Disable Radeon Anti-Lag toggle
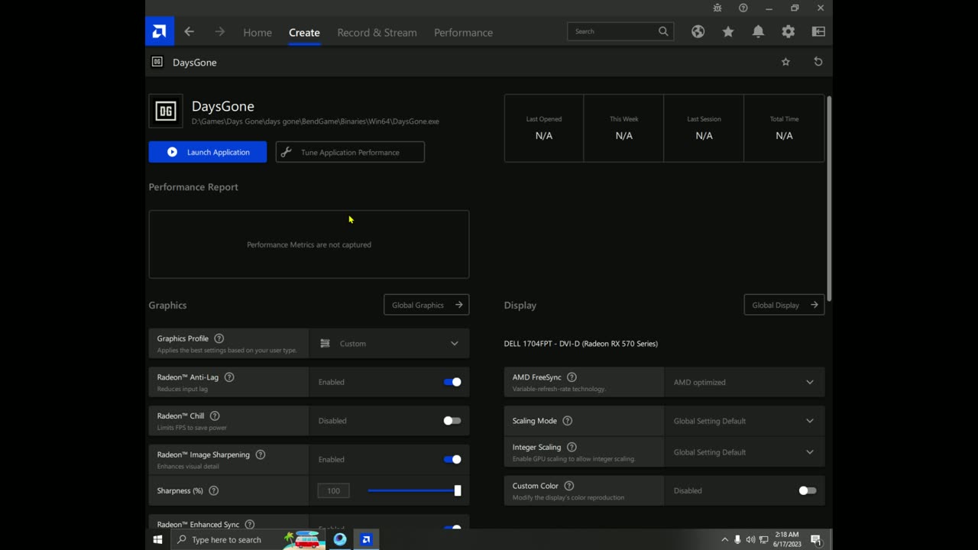Viewport: 978px width, 550px height. 452,382
